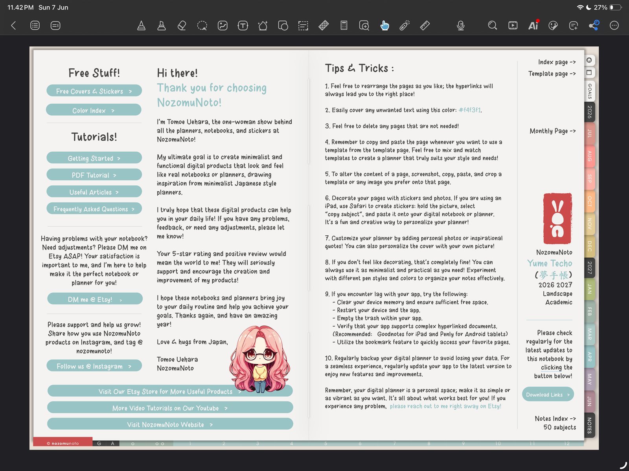Go to the MAY month tab
Viewport: 629px width, 471px height.
[589, 379]
